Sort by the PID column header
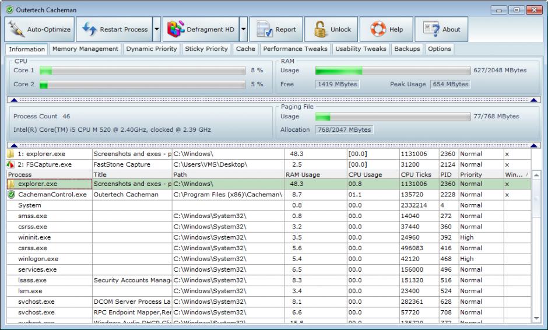Screen dimensions: 548x330 pos(449,174)
